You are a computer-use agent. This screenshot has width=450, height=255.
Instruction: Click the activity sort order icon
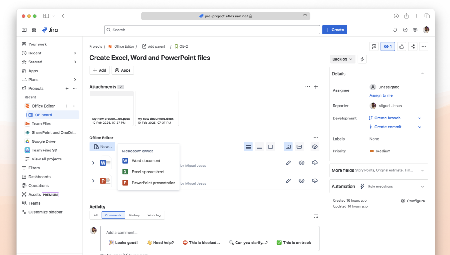point(316,216)
